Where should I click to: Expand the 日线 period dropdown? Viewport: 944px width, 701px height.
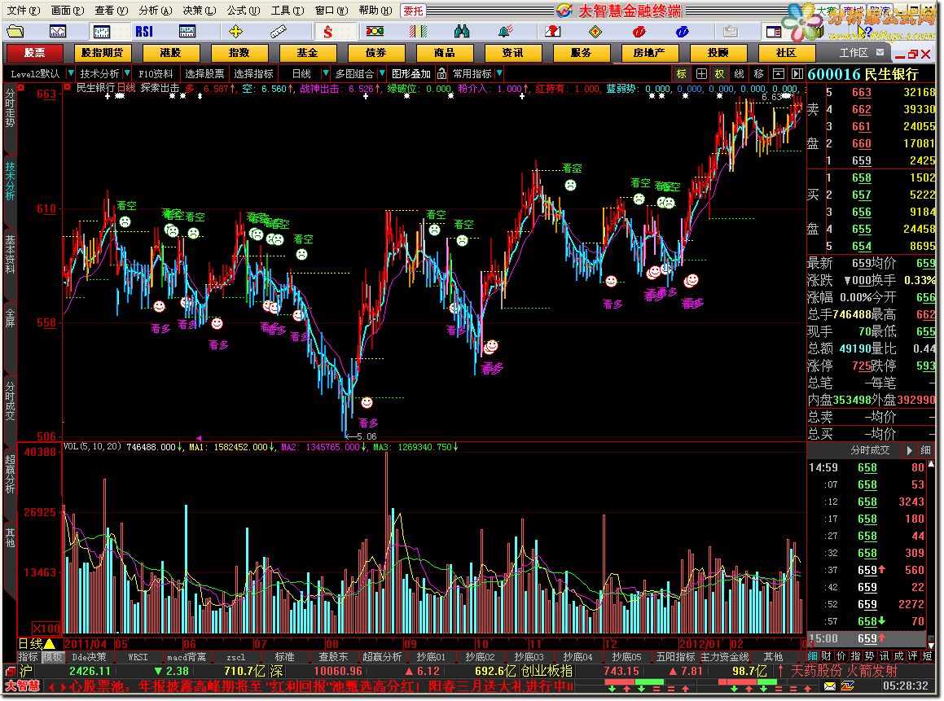[326, 73]
